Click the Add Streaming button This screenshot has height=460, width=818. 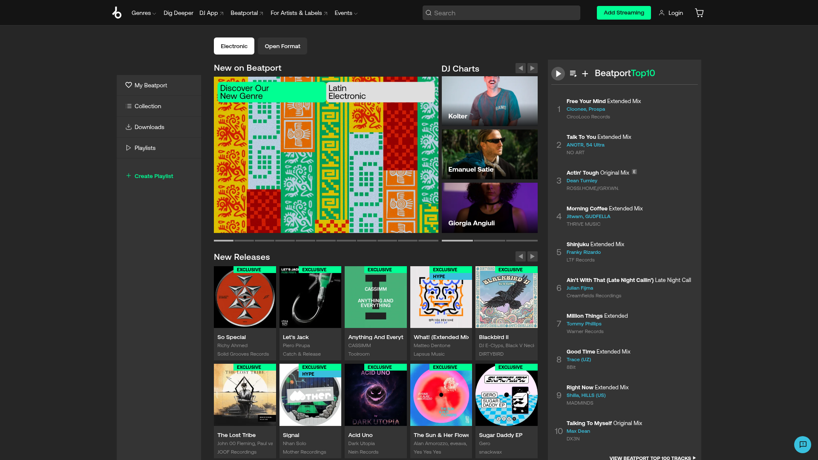point(624,12)
